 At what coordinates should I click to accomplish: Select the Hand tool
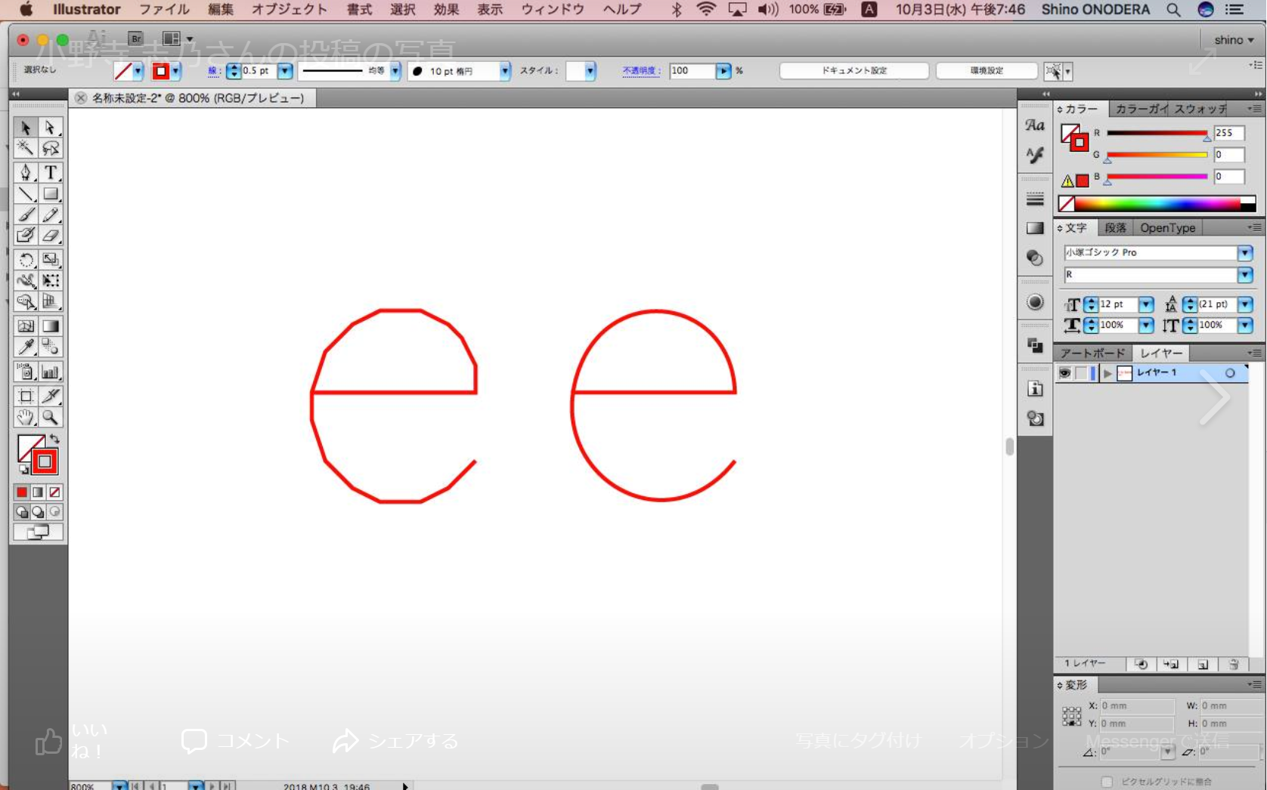click(26, 417)
